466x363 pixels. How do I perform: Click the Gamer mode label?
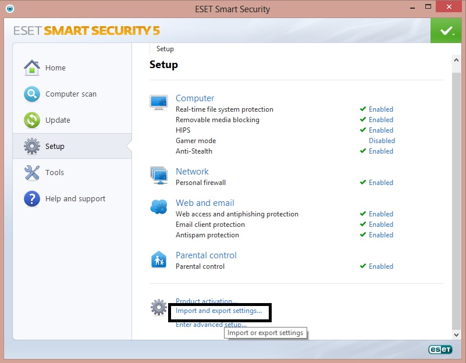pyautogui.click(x=195, y=141)
